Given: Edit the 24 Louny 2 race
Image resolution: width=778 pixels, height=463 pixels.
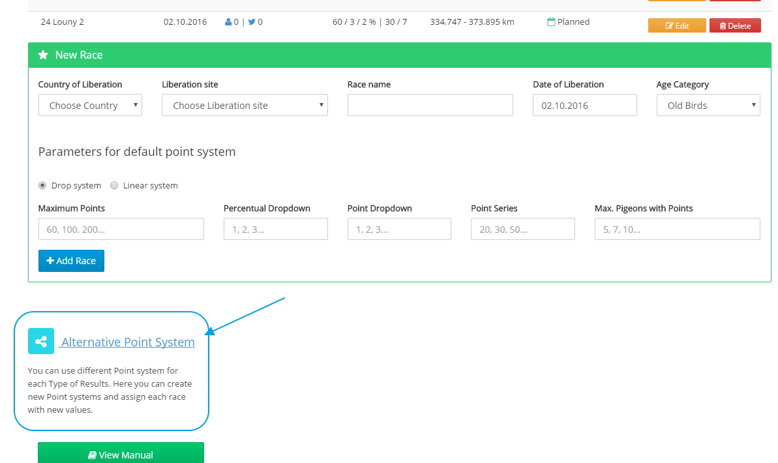Looking at the screenshot, I should pyautogui.click(x=677, y=26).
